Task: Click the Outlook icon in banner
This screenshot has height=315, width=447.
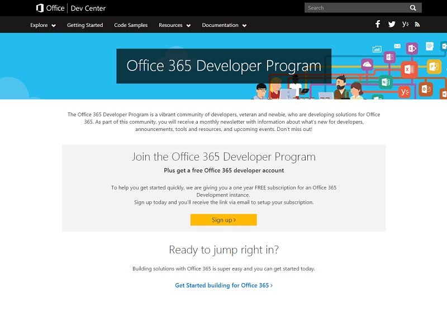Action: click(x=426, y=90)
